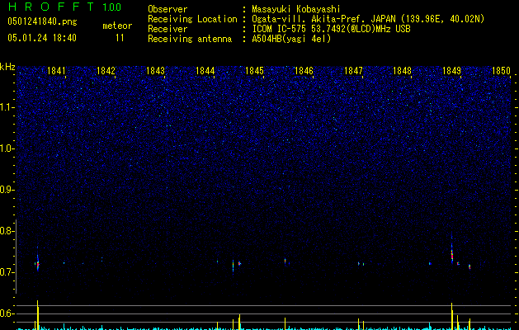
Task: Click the 0.9 frequency axis label
Action: (7, 190)
